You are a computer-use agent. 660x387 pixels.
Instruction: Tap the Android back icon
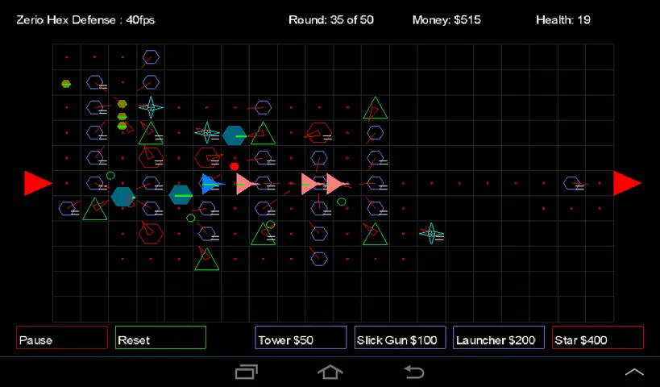tap(414, 372)
